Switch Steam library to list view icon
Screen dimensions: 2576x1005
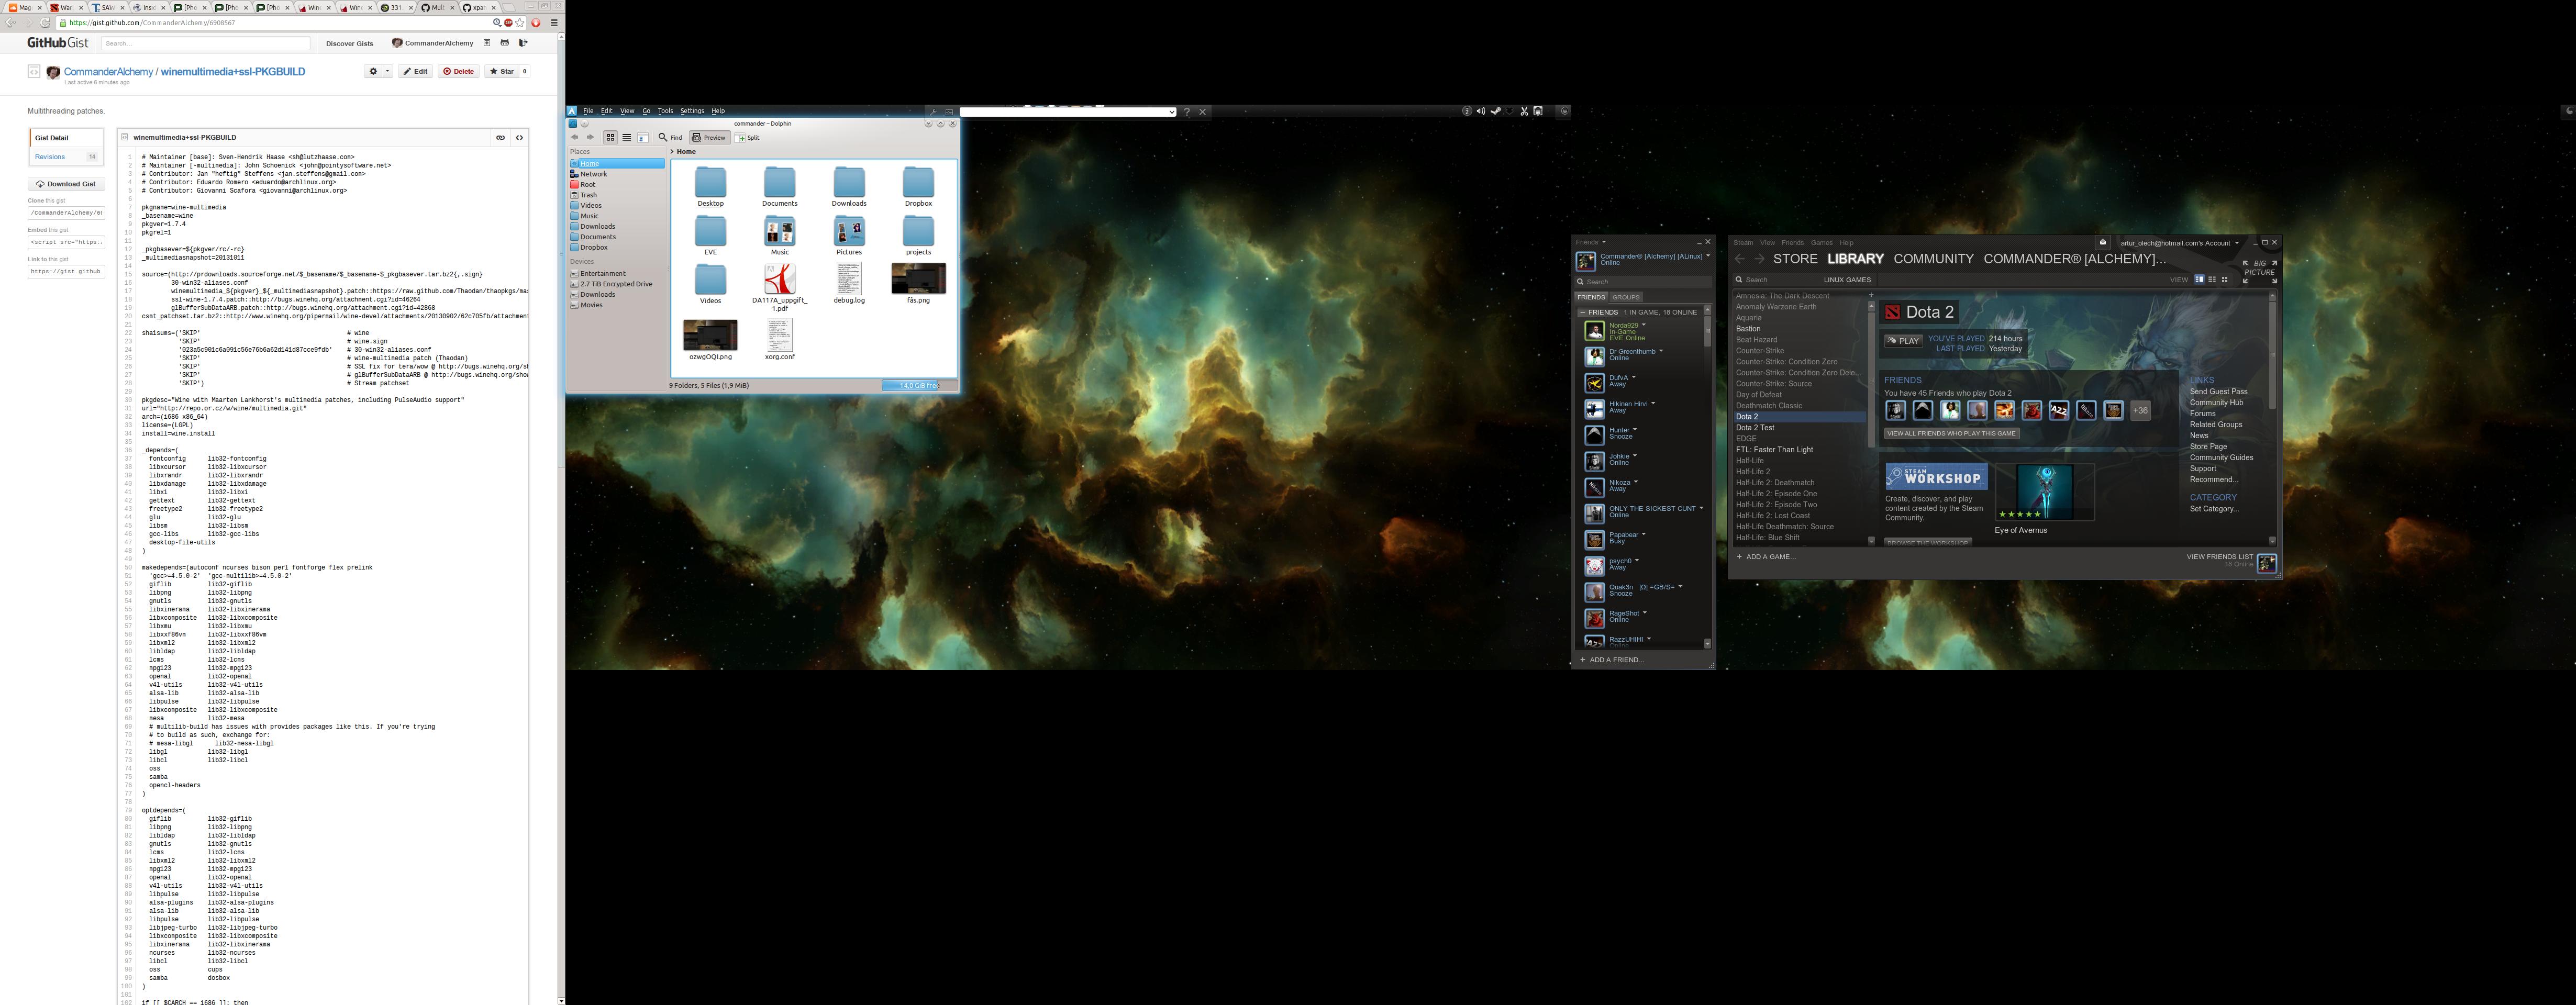coord(2212,280)
